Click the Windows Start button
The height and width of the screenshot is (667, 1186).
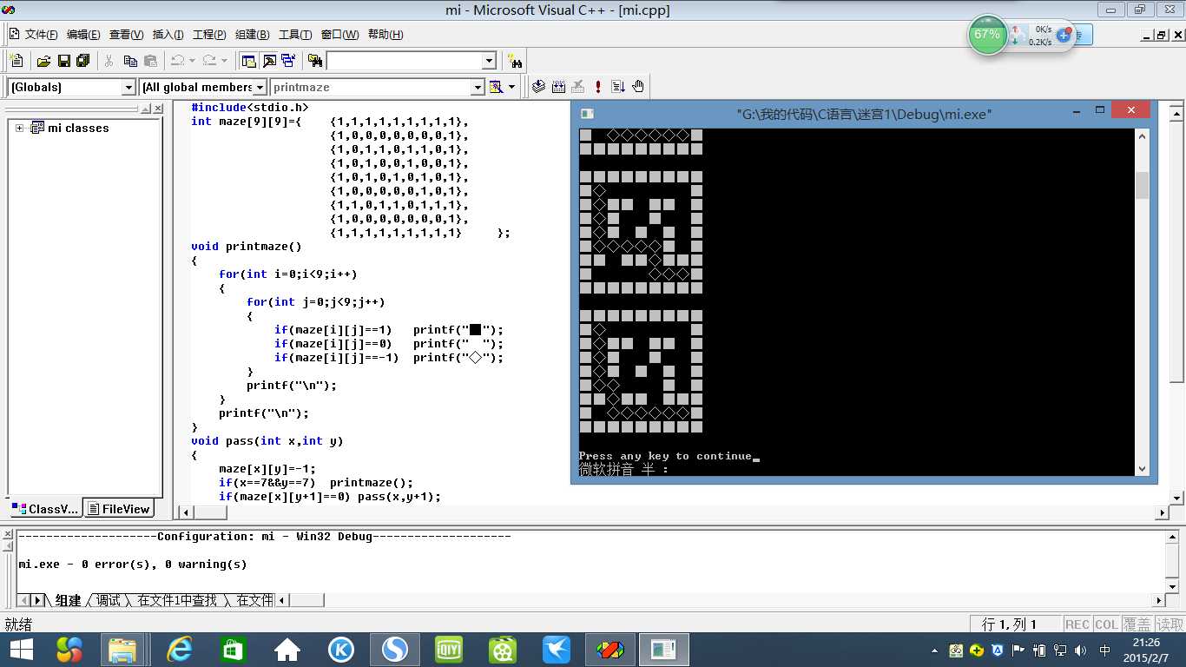click(21, 649)
